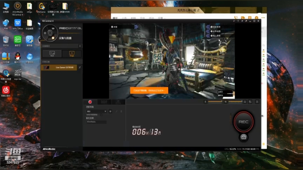Open the audio mixer settings
Image resolution: width=303 pixels, height=170 pixels.
coord(250,101)
